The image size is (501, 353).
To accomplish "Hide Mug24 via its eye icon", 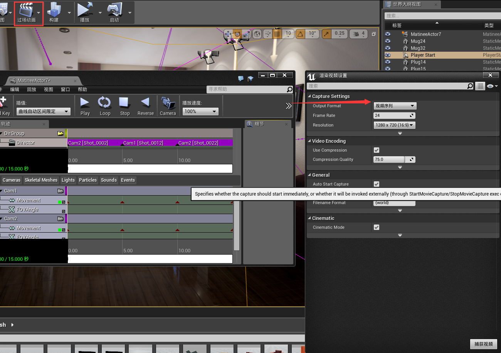I will pyautogui.click(x=388, y=41).
